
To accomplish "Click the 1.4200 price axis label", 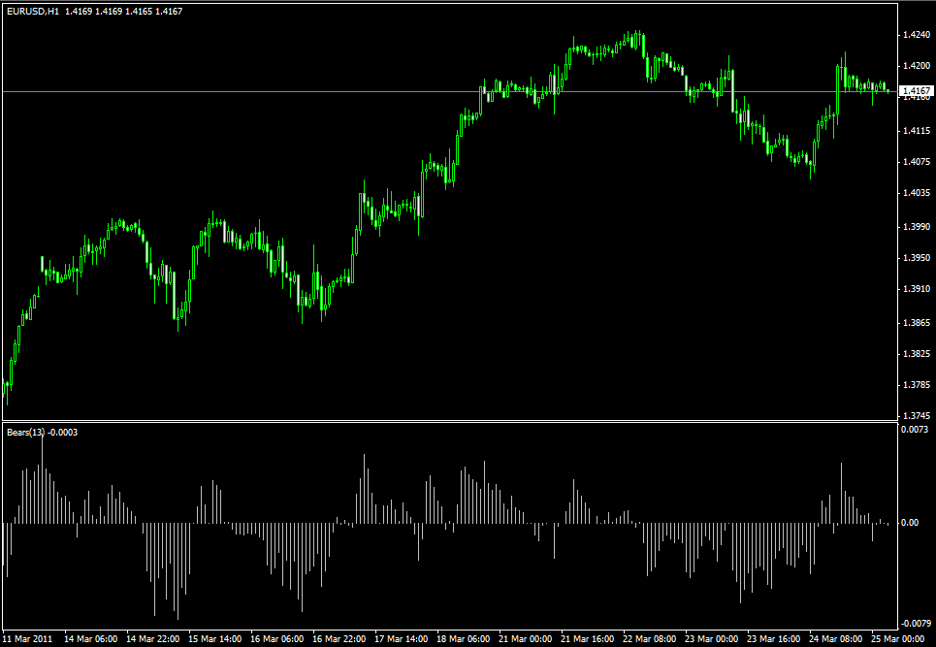I will point(917,66).
